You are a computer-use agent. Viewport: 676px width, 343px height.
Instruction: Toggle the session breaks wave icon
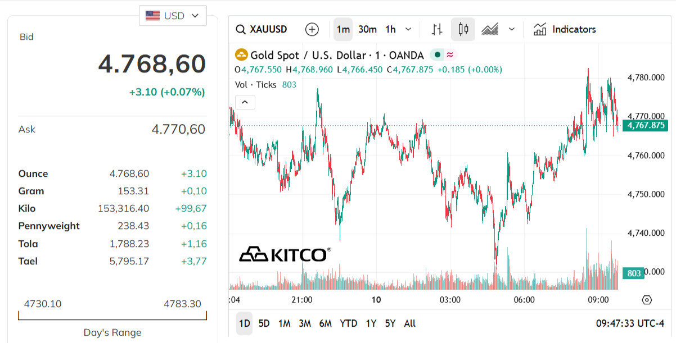click(x=449, y=55)
